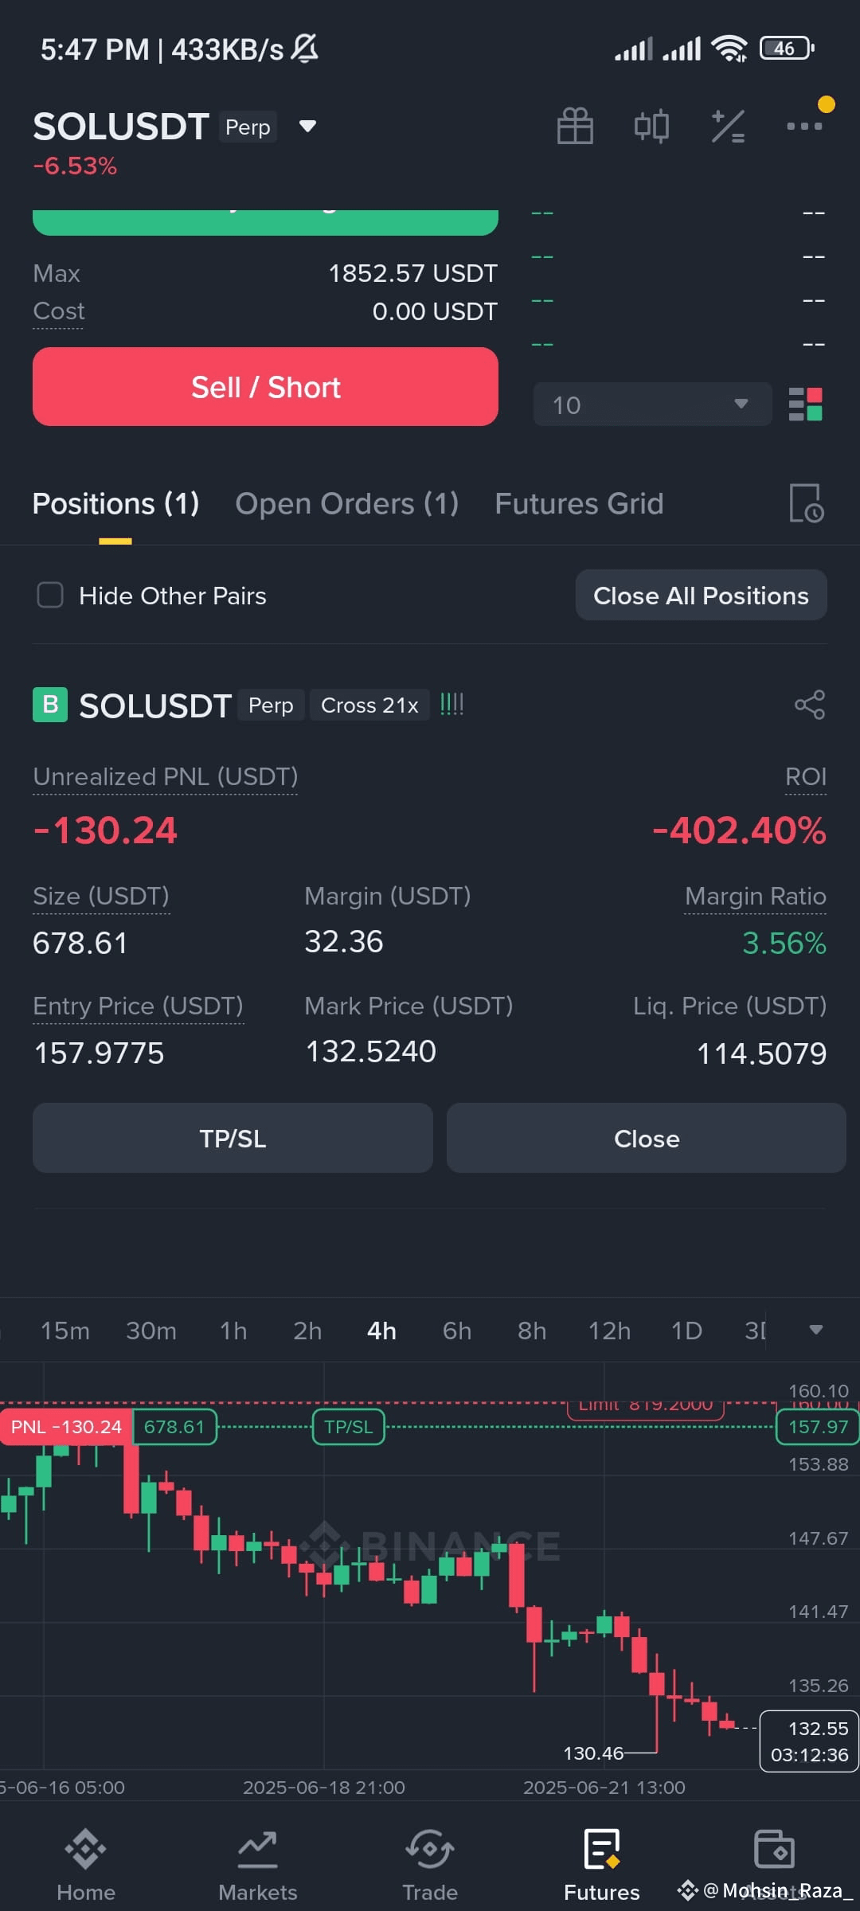860x1911 pixels.
Task: Open the candlestick chart icon
Action: click(x=651, y=126)
